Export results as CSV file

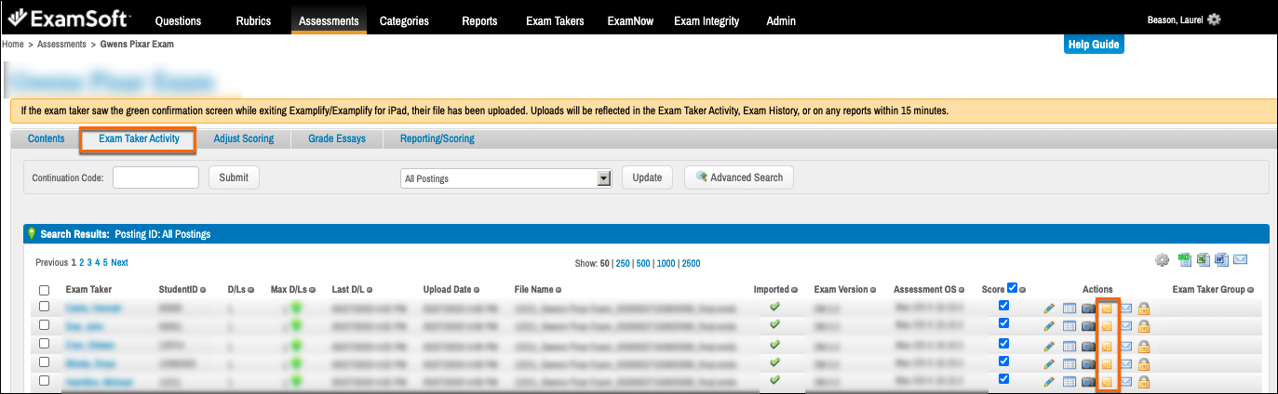pos(1185,259)
